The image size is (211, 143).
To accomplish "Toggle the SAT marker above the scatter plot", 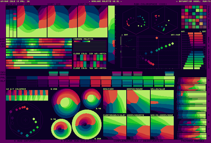I will 125,35.
